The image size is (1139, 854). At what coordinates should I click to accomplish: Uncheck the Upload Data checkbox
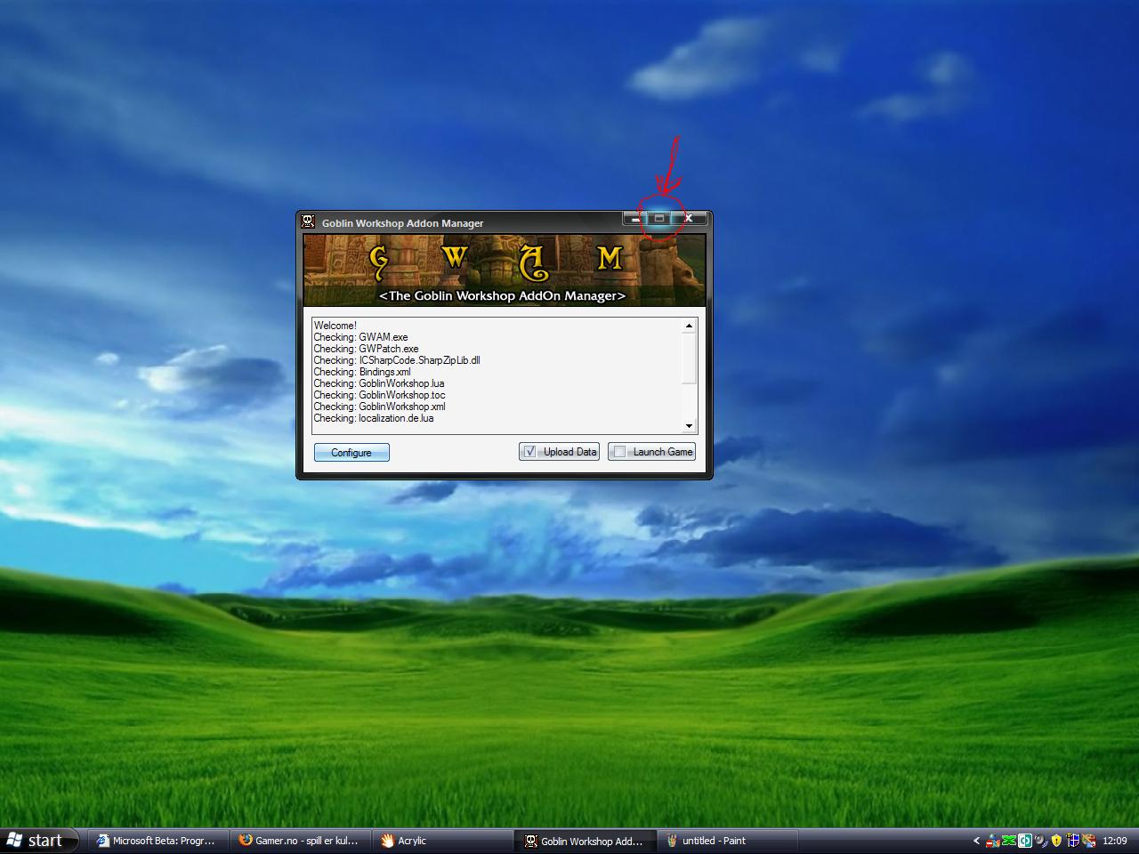(x=530, y=452)
